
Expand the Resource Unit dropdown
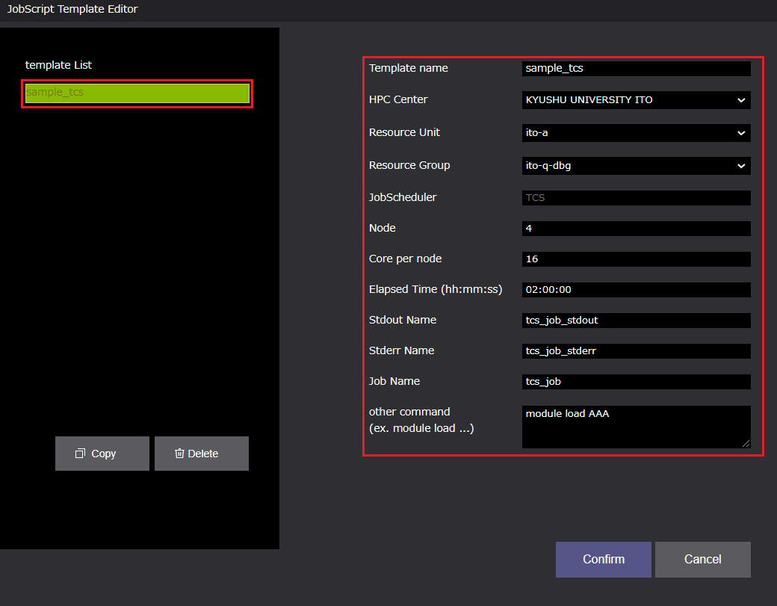[636, 133]
